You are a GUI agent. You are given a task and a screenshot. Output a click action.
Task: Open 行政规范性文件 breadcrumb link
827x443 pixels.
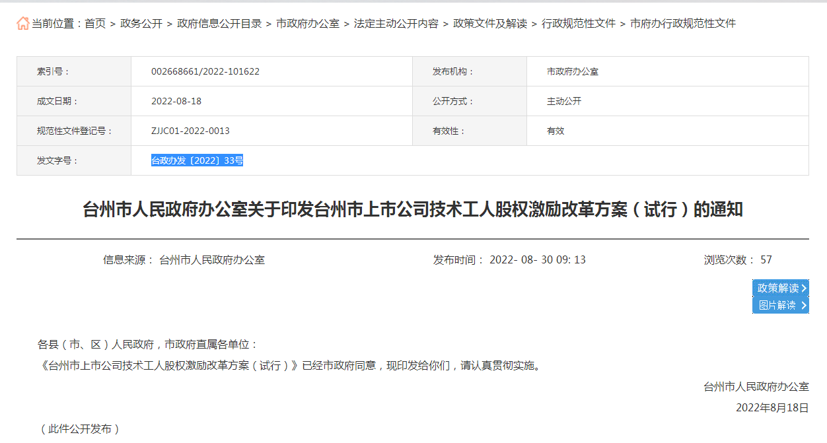tap(579, 24)
